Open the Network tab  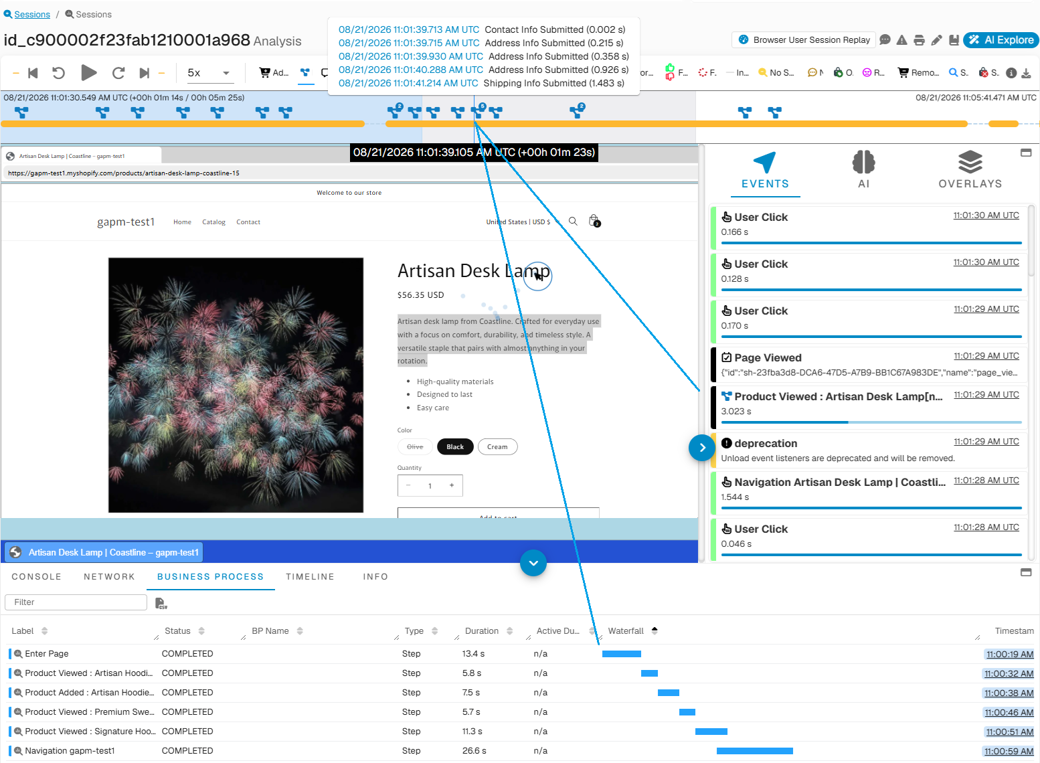[109, 577]
